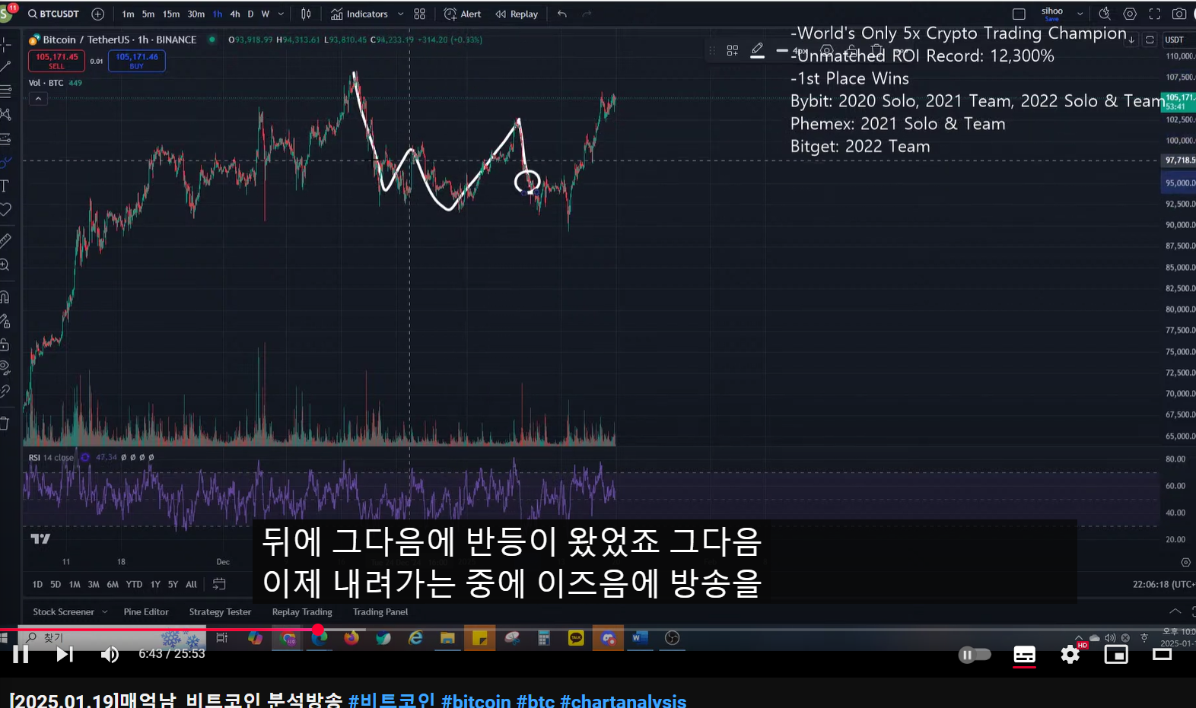This screenshot has width=1196, height=708.
Task: Select the 5m timeframe
Action: pyautogui.click(x=148, y=14)
